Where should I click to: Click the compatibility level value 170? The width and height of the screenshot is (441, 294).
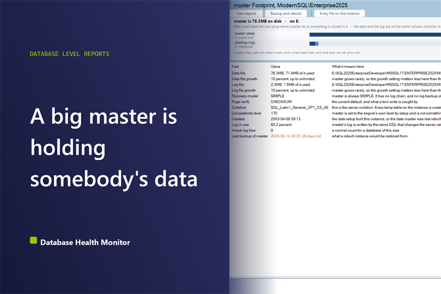tap(274, 113)
